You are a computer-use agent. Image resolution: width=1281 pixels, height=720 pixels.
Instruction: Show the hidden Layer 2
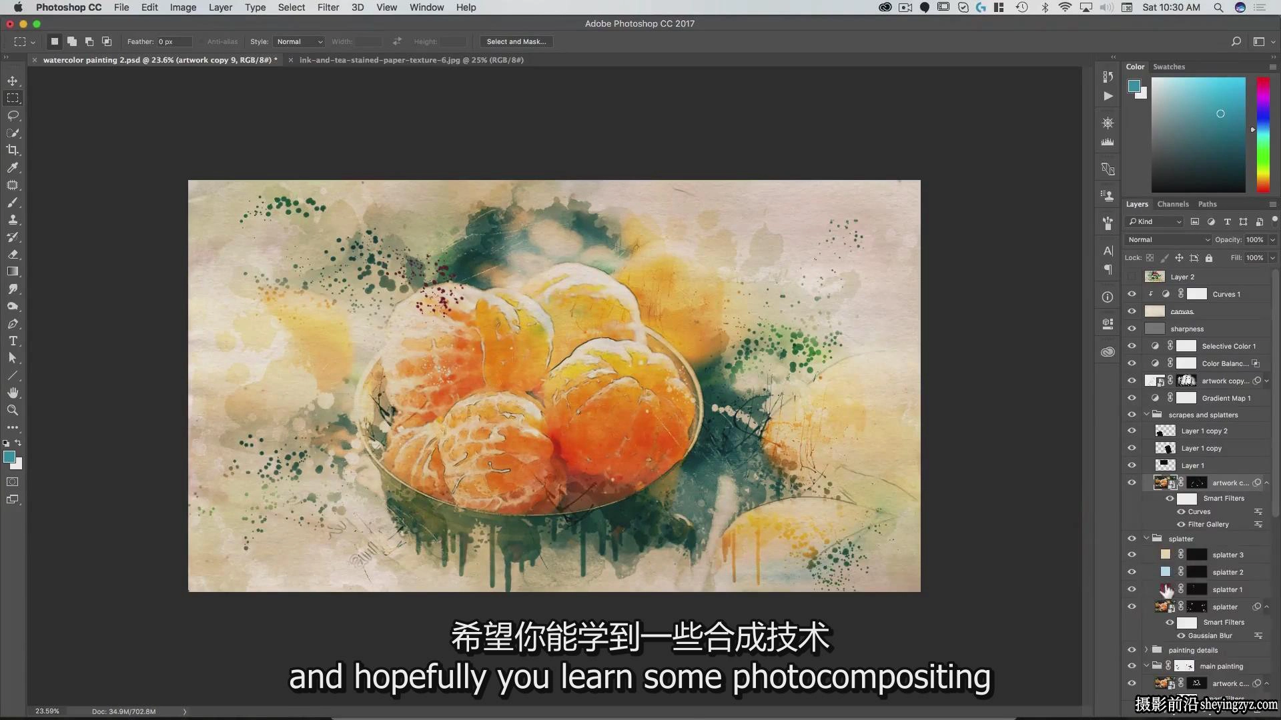pos(1132,277)
